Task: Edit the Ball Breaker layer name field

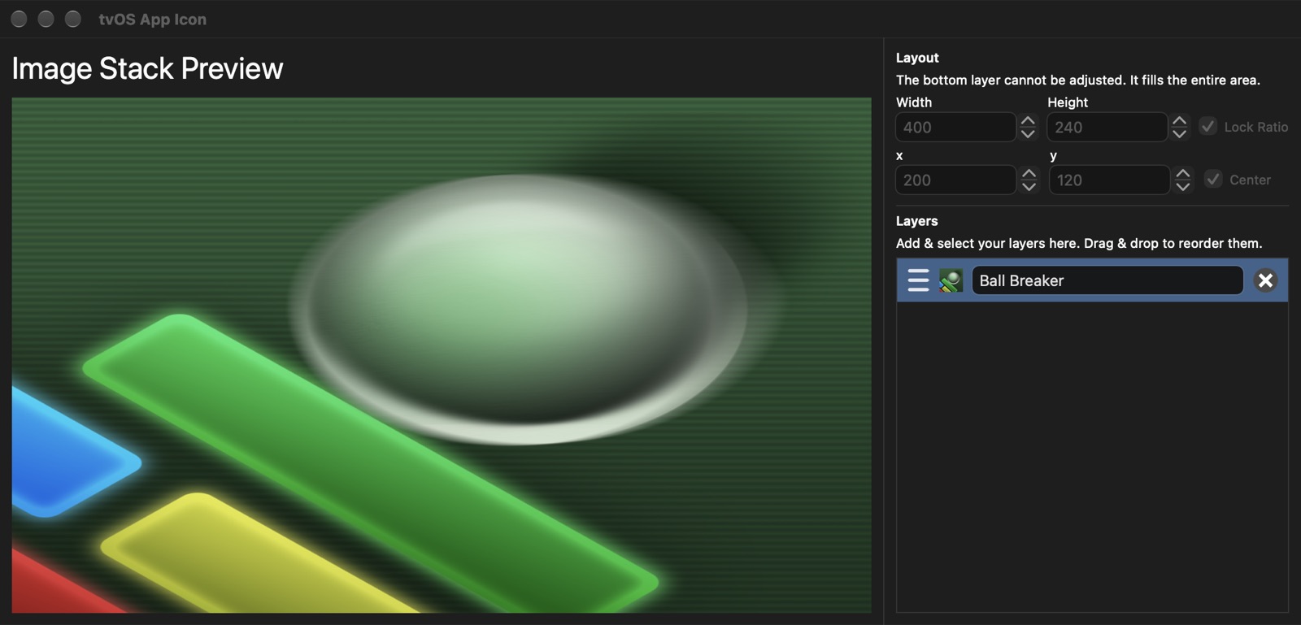Action: (1107, 280)
